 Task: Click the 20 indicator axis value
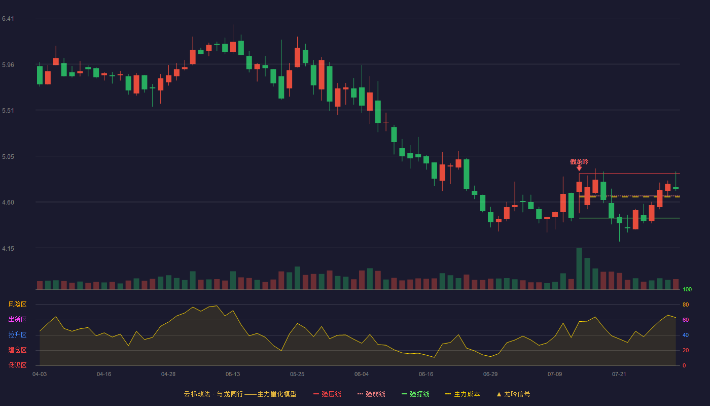coord(686,350)
